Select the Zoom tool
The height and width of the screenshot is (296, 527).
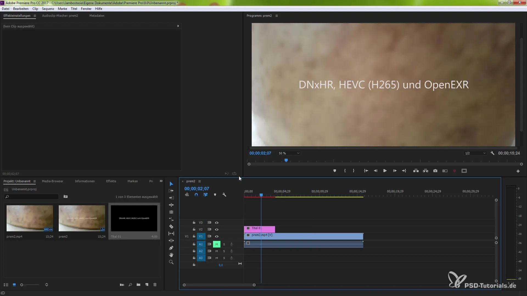click(x=171, y=262)
